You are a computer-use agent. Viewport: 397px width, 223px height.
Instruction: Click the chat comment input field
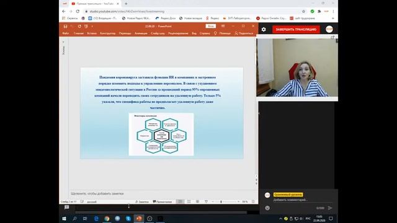tap(303, 200)
